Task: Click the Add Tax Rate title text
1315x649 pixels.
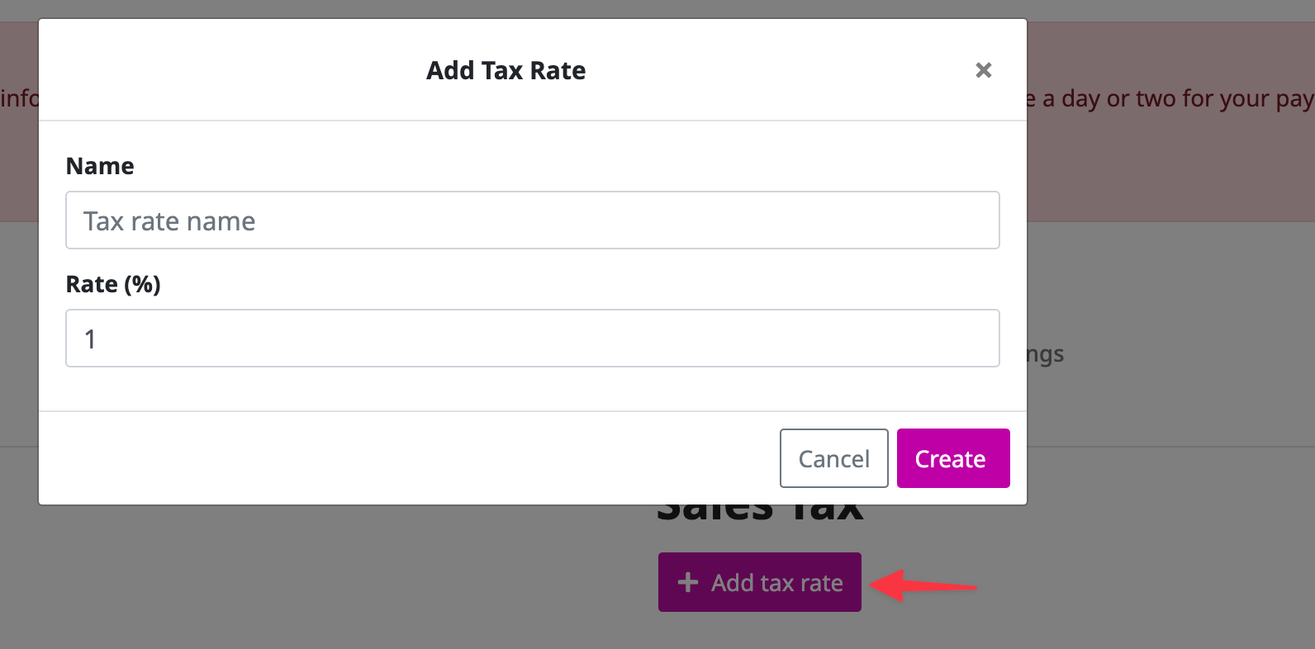Action: [506, 70]
